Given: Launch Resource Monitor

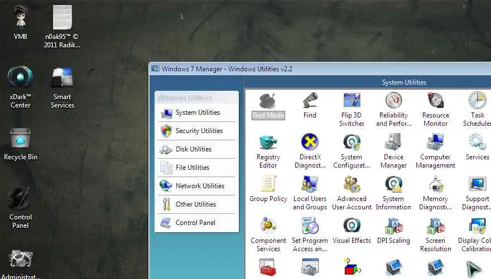Looking at the screenshot, I should pos(436,110).
